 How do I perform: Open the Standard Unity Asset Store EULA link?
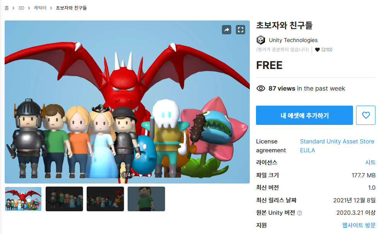pyautogui.click(x=337, y=146)
